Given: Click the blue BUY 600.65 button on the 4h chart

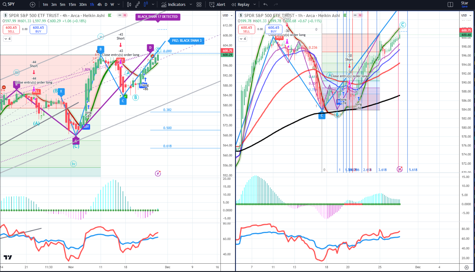Looking at the screenshot, I should 38,29.
